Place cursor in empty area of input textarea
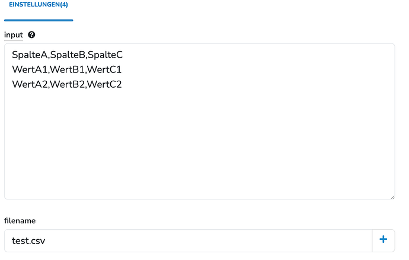409x260 pixels. point(200,144)
